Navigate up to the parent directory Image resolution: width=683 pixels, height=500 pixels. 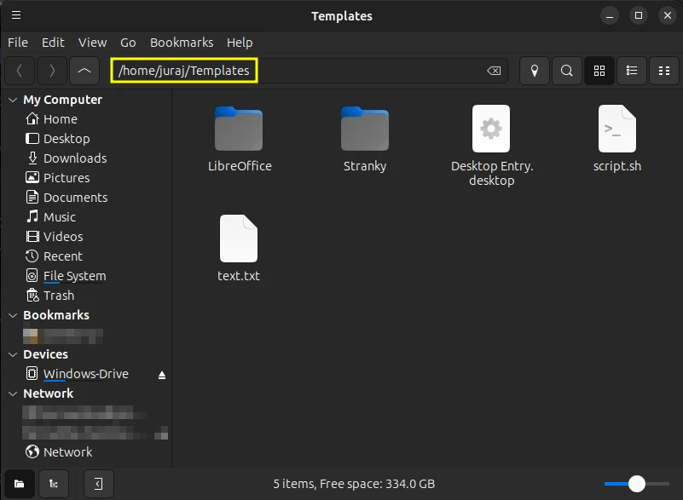pos(84,71)
